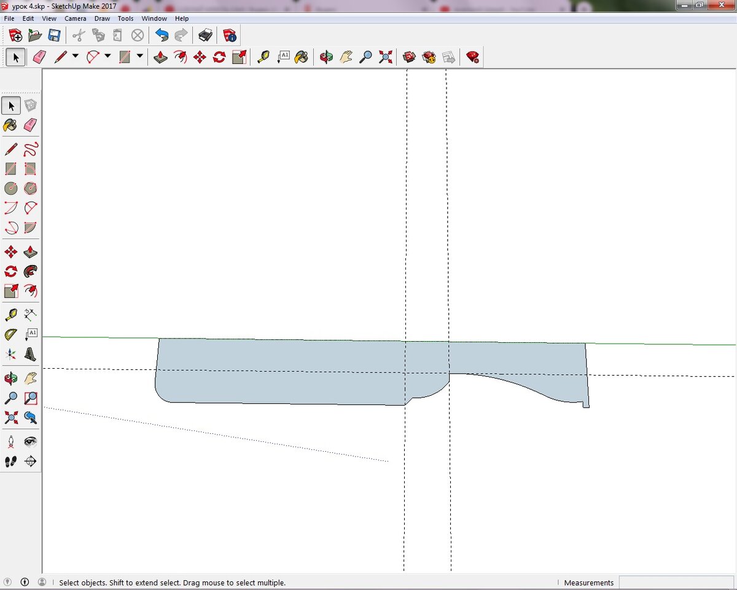Viewport: 737px width, 590px height.
Task: Select the Circle tool in left toolbar
Action: click(11, 188)
